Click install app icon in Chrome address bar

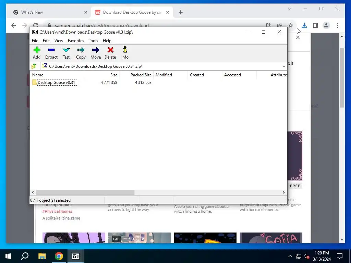[269, 25]
